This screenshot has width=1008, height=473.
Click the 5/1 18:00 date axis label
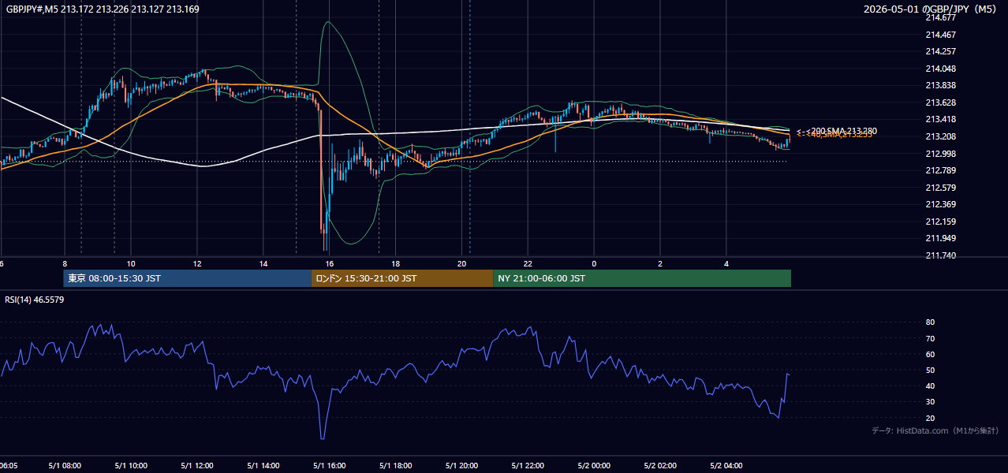pyautogui.click(x=396, y=466)
